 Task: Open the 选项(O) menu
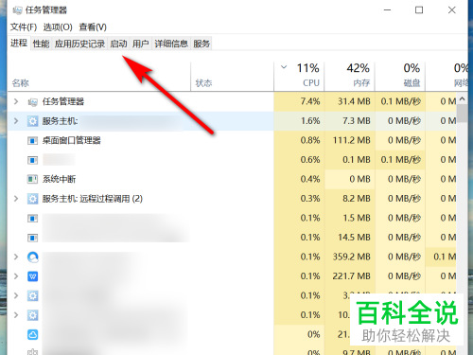click(58, 27)
